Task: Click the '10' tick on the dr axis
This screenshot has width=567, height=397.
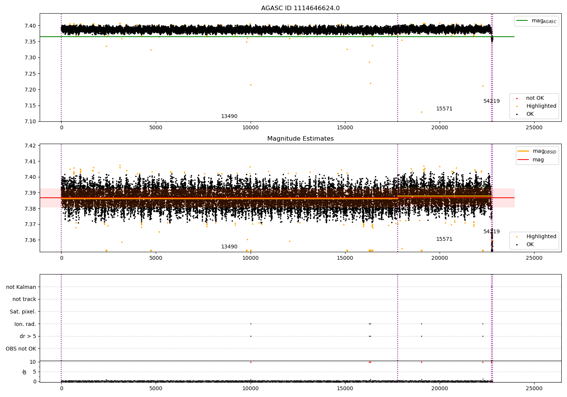Action: 33,362
